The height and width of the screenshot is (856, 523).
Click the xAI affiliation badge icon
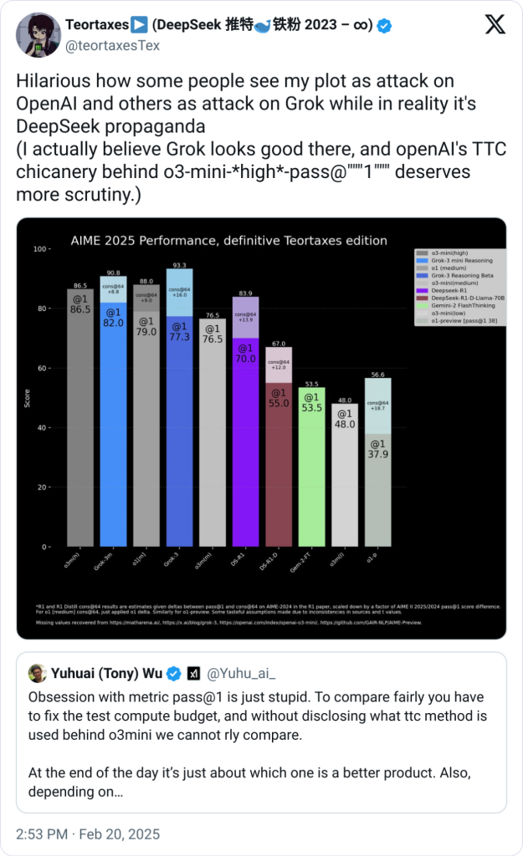[194, 674]
